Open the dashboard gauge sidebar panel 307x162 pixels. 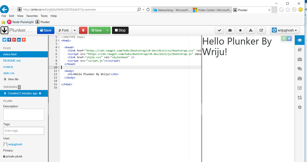tap(300, 79)
